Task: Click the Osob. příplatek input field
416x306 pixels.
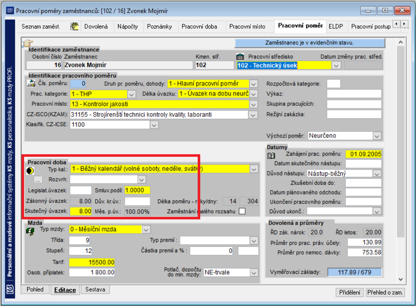Action: point(92,272)
